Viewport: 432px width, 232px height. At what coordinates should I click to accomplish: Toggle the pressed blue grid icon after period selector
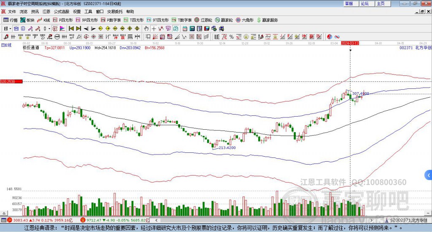(16, 29)
